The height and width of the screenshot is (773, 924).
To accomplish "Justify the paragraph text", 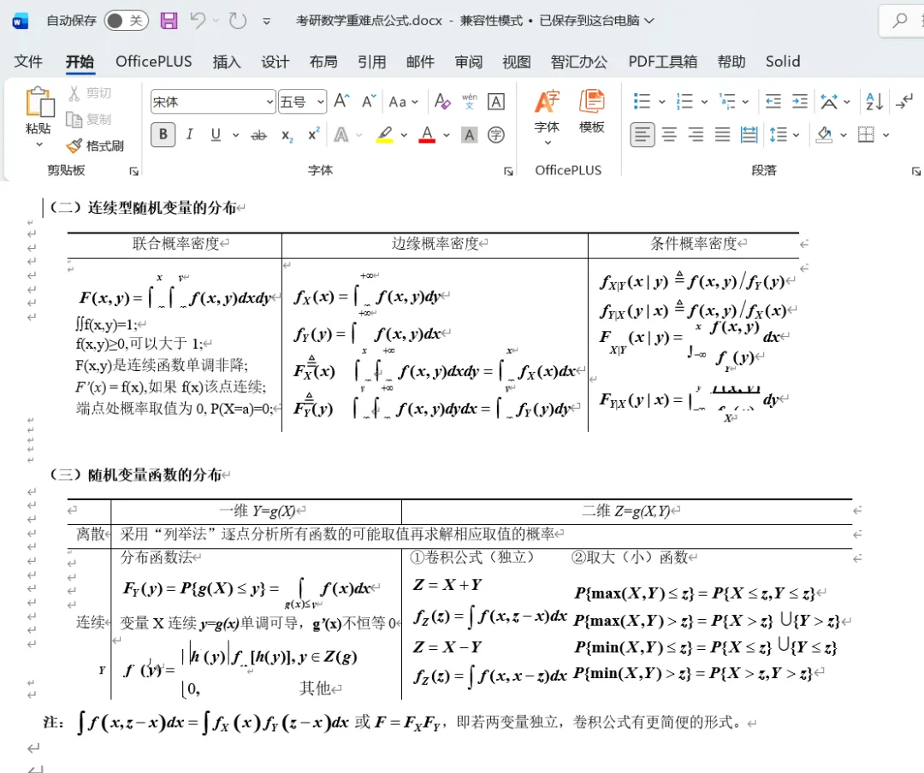I will pos(722,135).
